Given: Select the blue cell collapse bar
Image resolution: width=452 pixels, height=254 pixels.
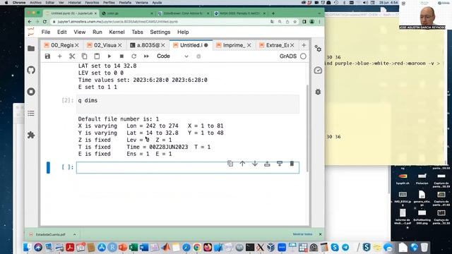Looking at the screenshot, I should pyautogui.click(x=48, y=168).
